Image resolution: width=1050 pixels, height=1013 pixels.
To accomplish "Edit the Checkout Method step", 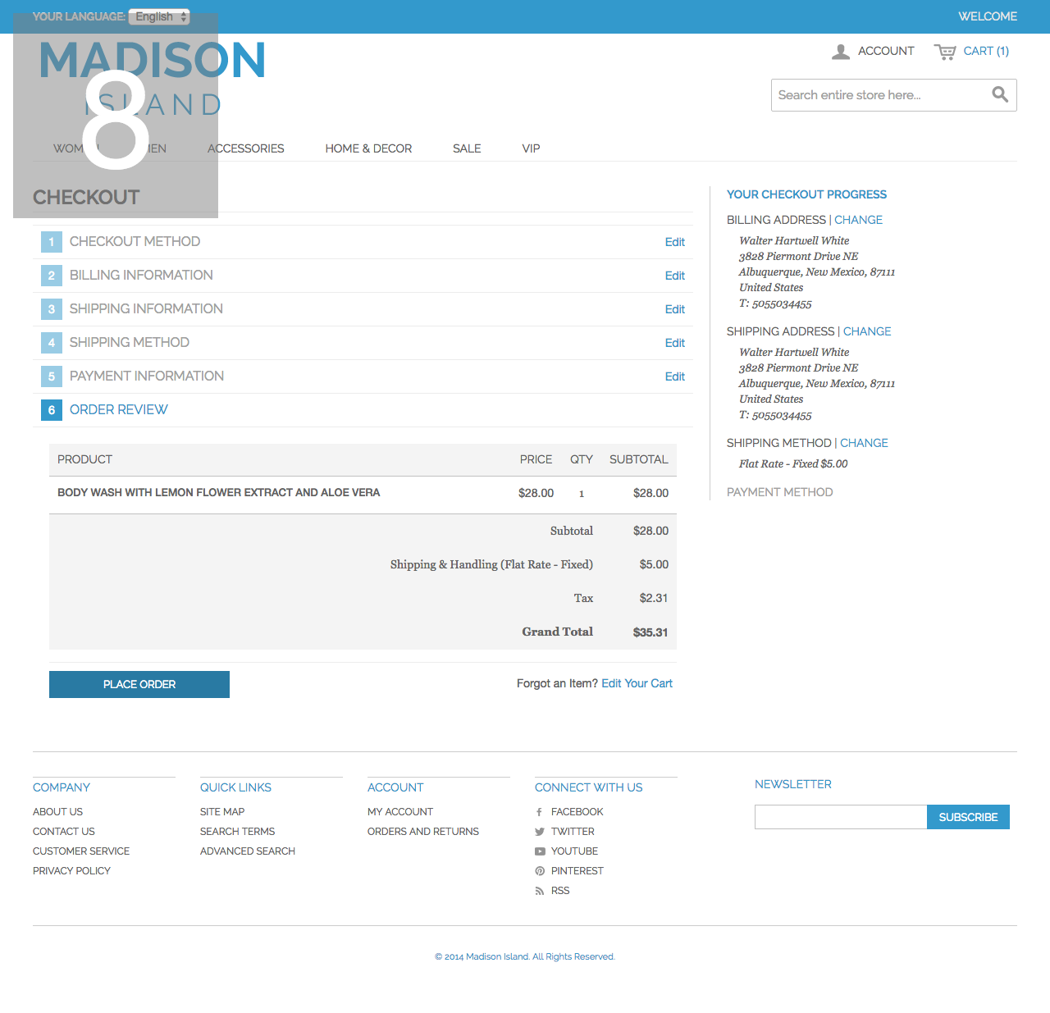I will tap(674, 242).
